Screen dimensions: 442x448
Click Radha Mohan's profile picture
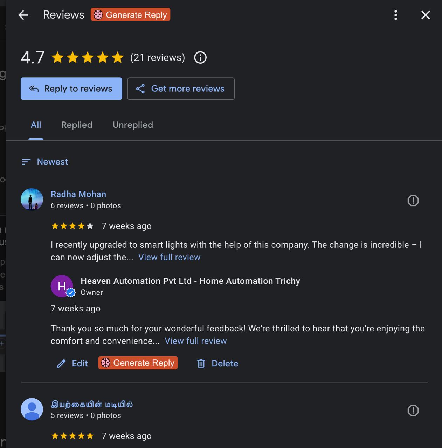[x=32, y=199]
